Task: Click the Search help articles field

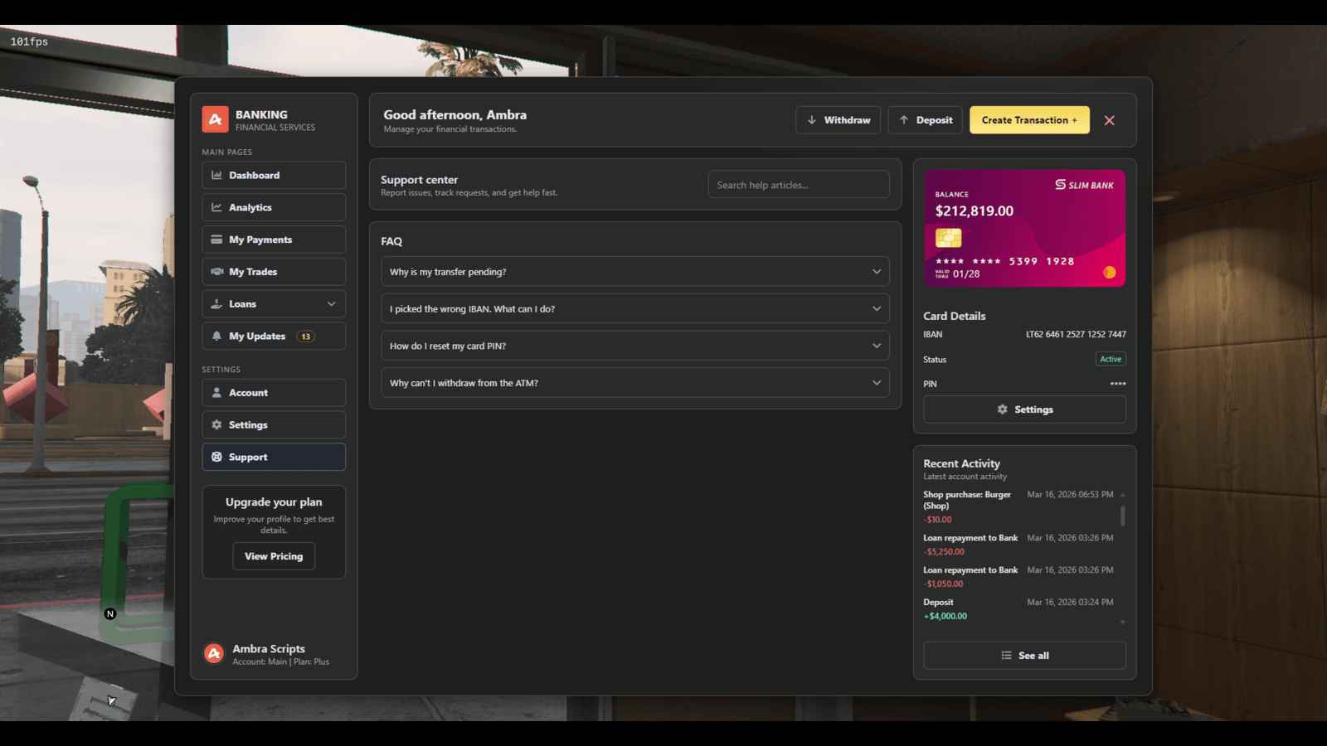Action: click(798, 185)
